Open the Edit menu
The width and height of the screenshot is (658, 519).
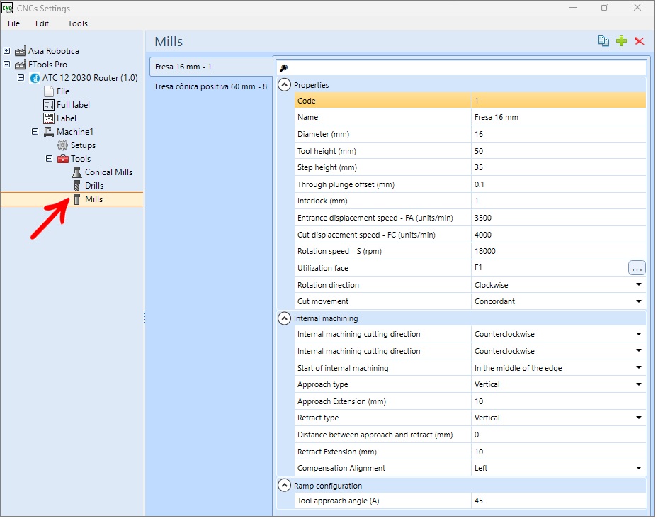[x=42, y=23]
